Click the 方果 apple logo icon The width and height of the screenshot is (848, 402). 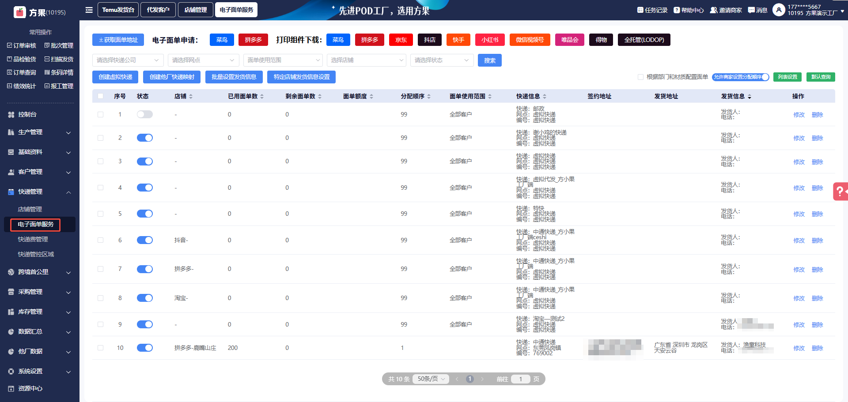tap(20, 12)
